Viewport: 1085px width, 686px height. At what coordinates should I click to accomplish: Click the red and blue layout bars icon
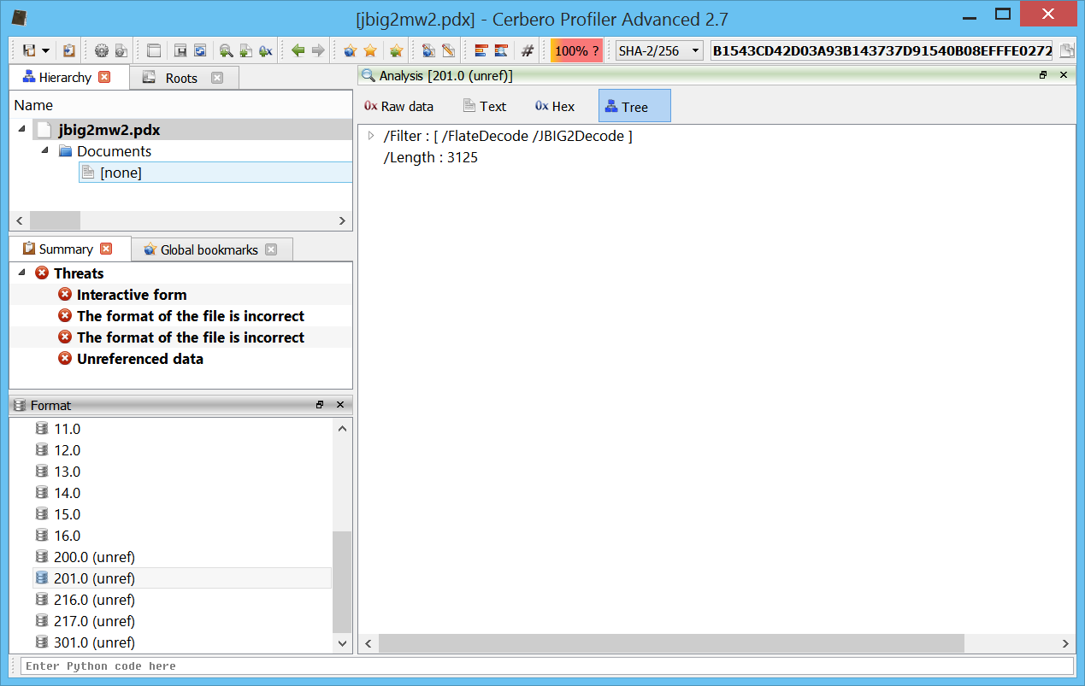[x=481, y=50]
